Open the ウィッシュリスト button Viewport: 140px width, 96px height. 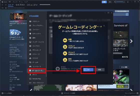122,11
